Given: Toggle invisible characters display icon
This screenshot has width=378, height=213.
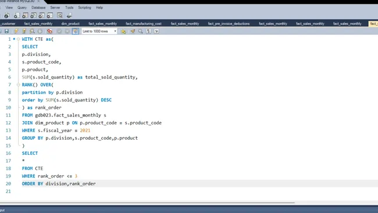Looking at the screenshot, I should click(148, 31).
